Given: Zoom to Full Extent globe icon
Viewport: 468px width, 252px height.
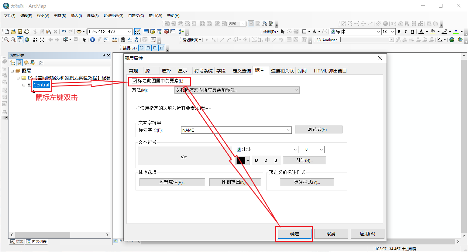Looking at the screenshot, I should tap(27, 40).
